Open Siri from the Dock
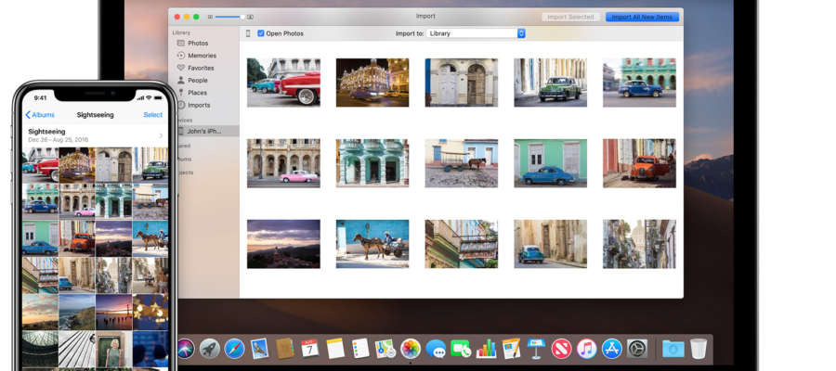 [x=186, y=349]
